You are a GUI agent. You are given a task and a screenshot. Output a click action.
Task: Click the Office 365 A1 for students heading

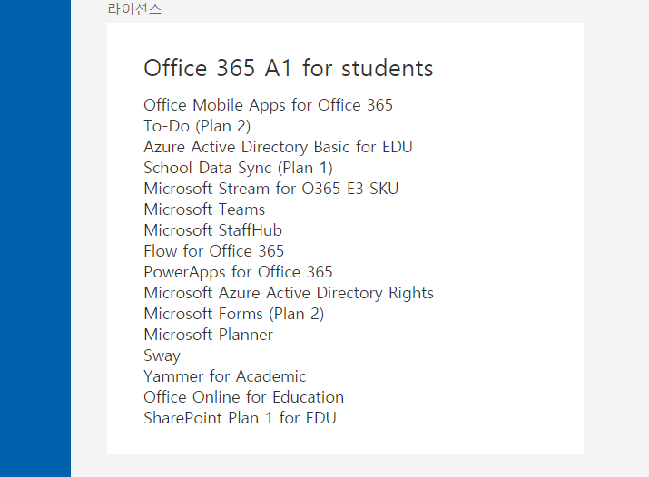point(288,68)
